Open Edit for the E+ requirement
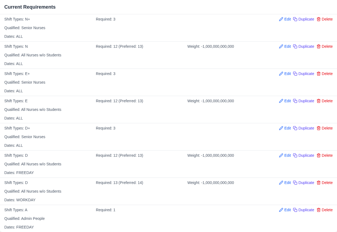The width and height of the screenshot is (337, 232). click(x=285, y=74)
